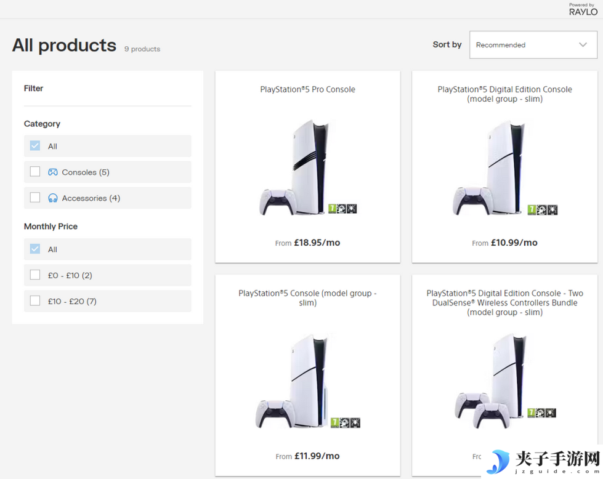603x479 pixels.
Task: Click the 'Monthly Price' filter heading
Action: click(51, 227)
